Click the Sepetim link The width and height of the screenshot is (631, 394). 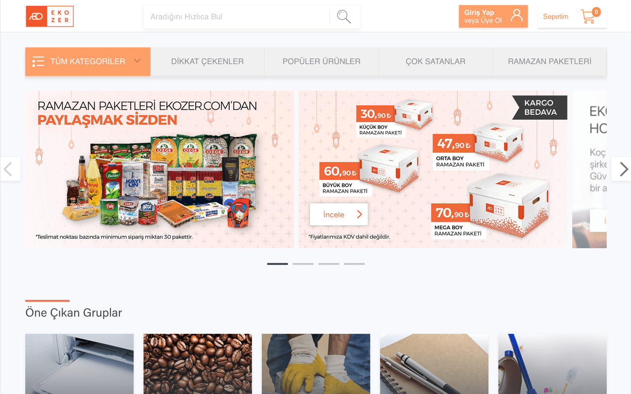point(556,16)
